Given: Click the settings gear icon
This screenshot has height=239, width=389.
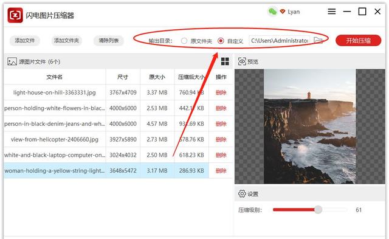Looking at the screenshot, I should [242, 193].
